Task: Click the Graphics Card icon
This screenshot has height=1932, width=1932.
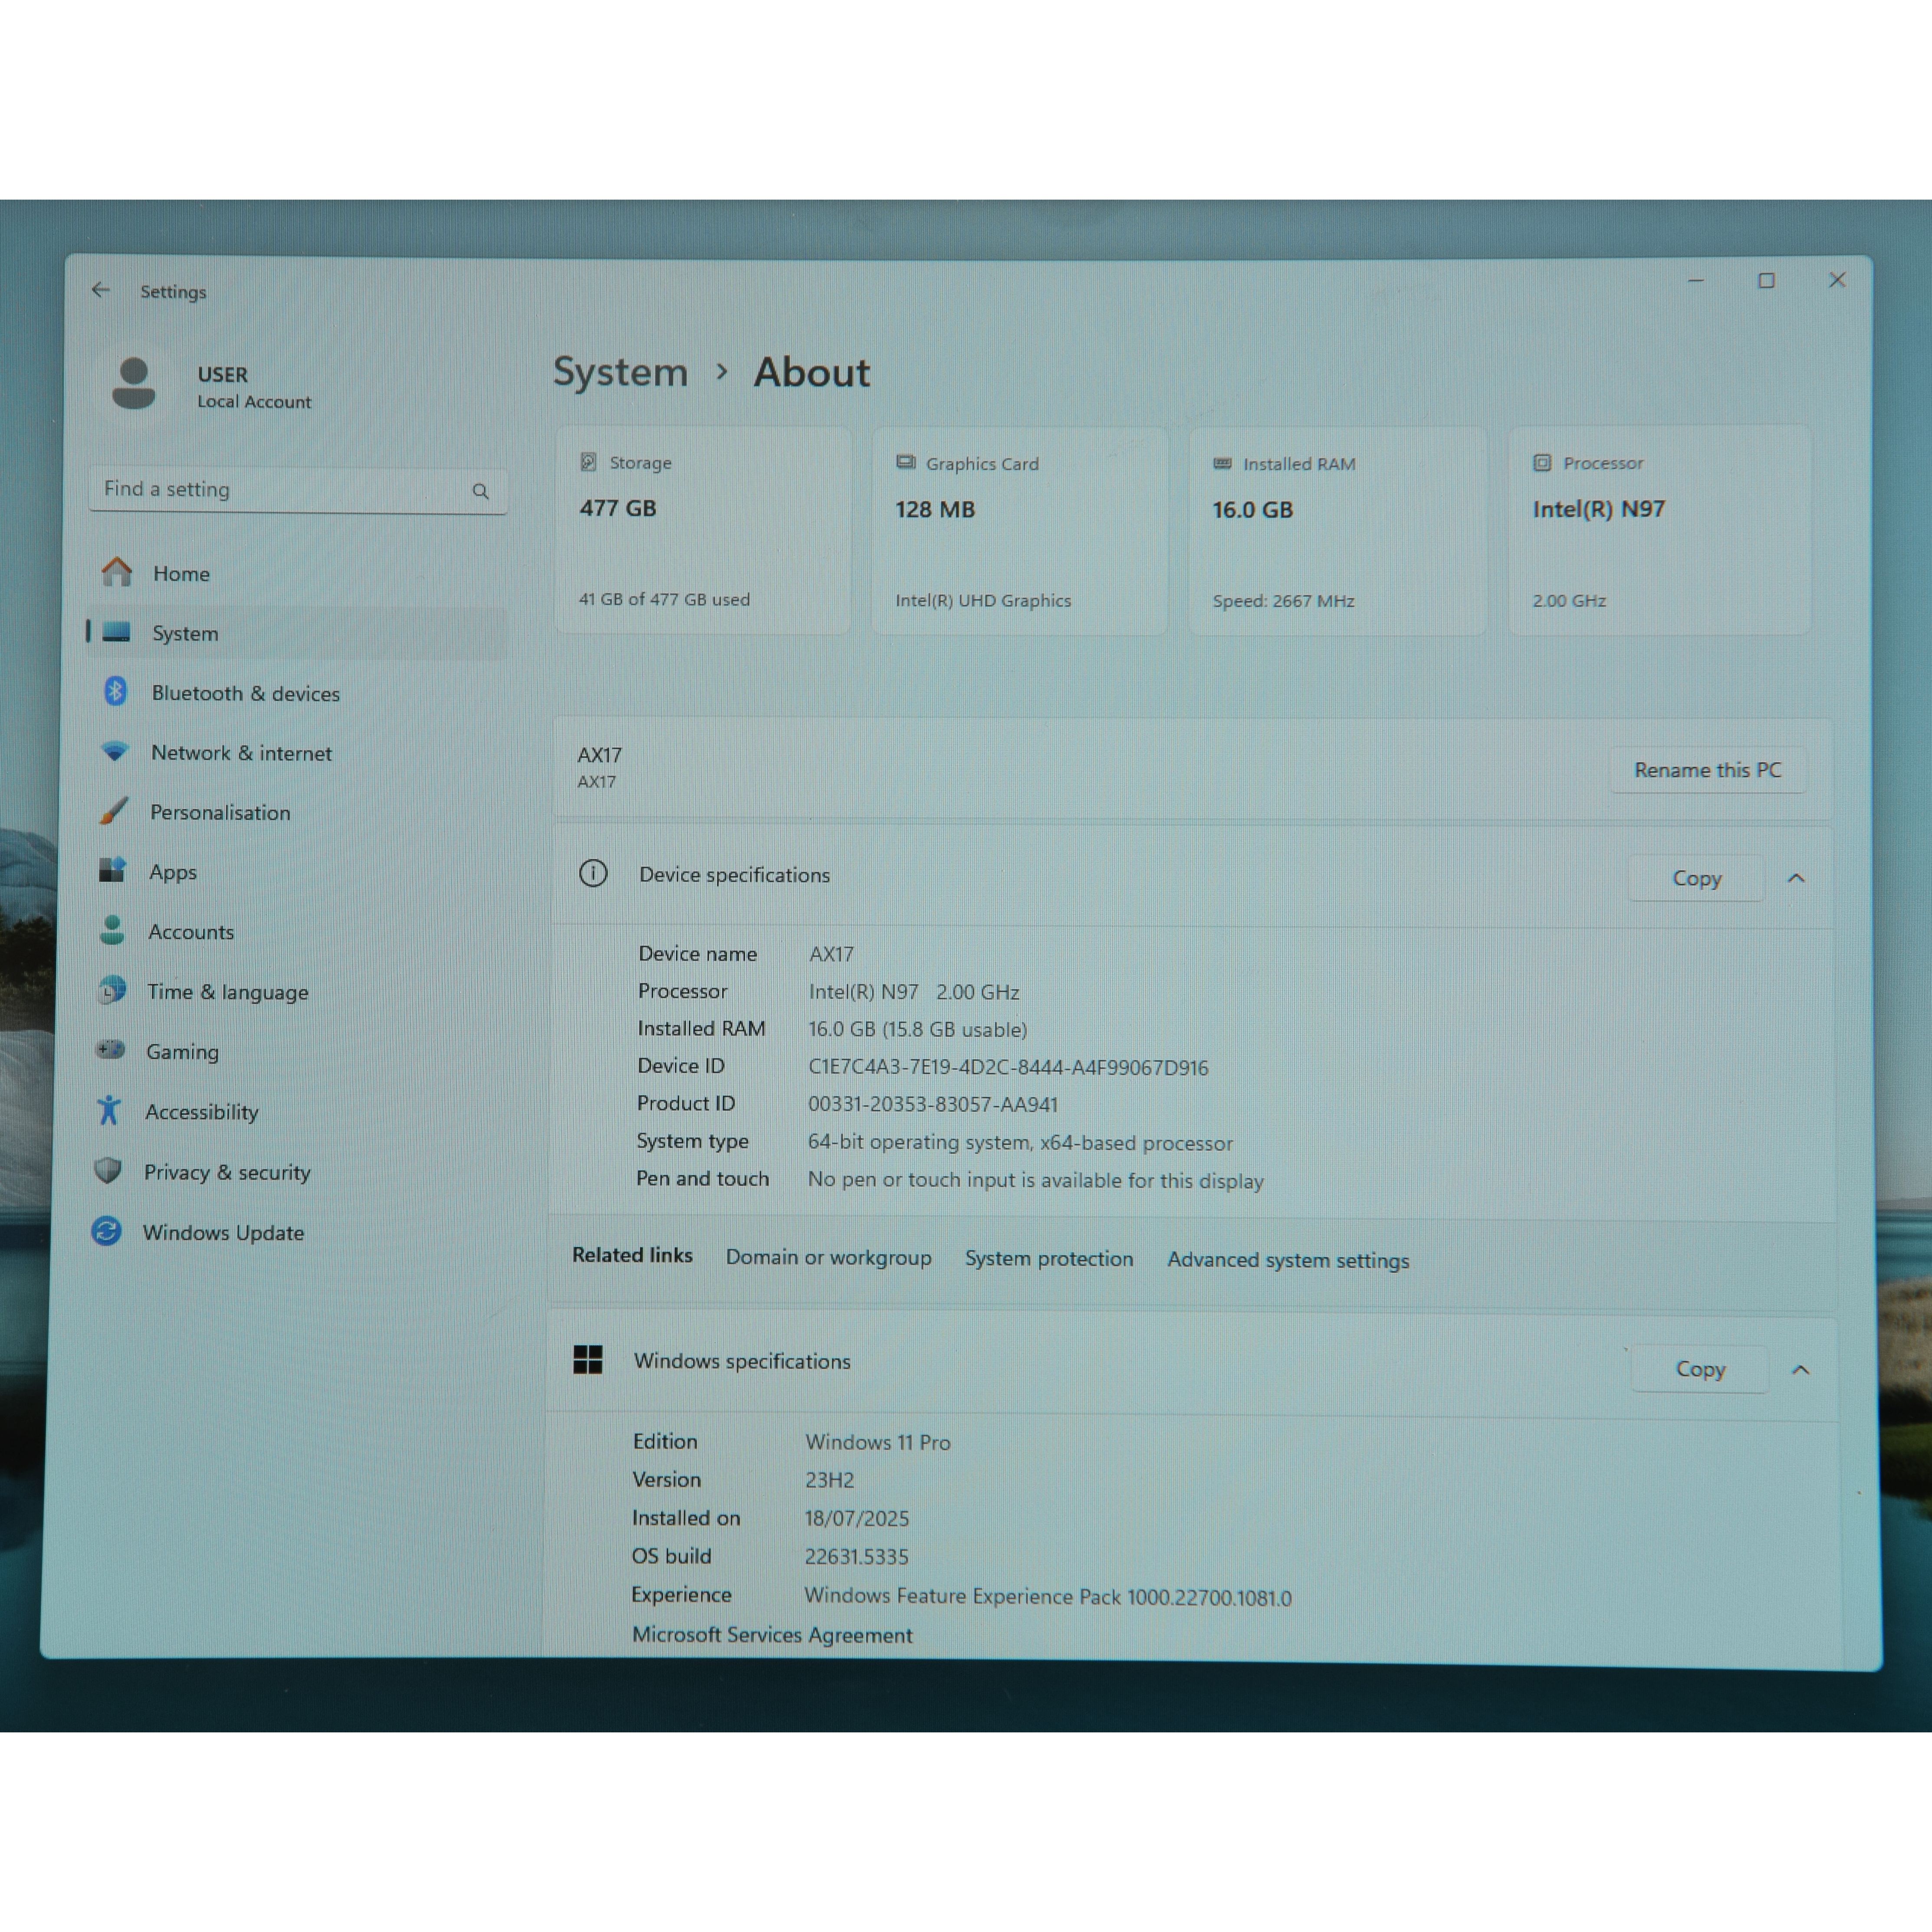Action: [906, 462]
